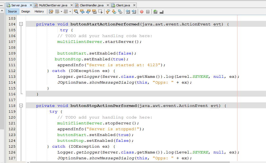The image size is (266, 163).
Task: Go to previous occurrence in search
Action: tap(82, 11)
